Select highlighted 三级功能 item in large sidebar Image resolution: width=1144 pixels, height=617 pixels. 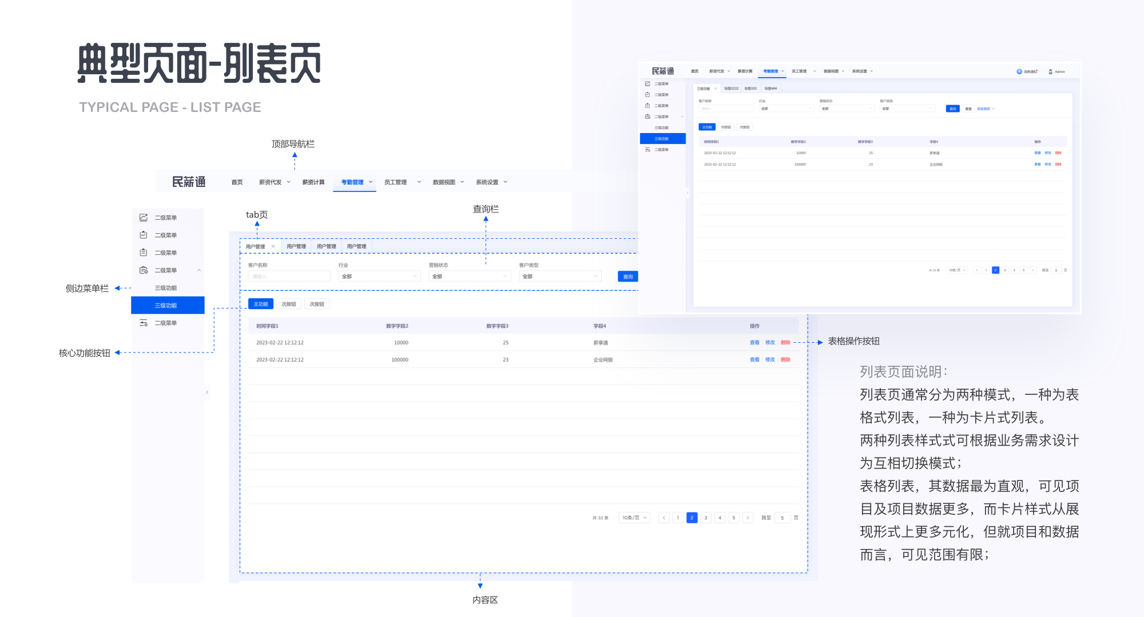tap(168, 305)
